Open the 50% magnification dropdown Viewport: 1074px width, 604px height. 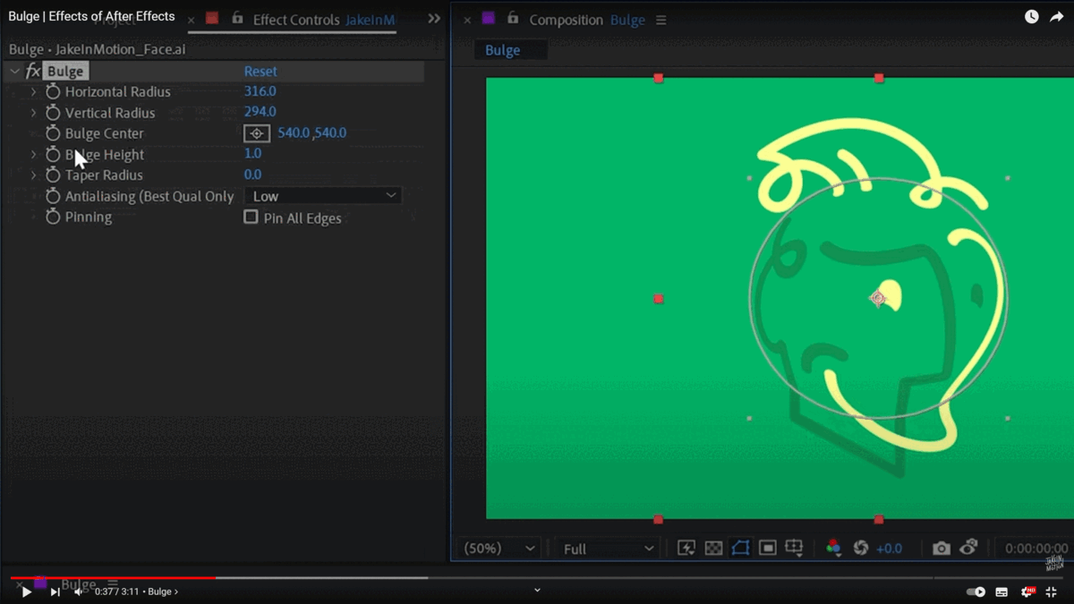(x=498, y=548)
